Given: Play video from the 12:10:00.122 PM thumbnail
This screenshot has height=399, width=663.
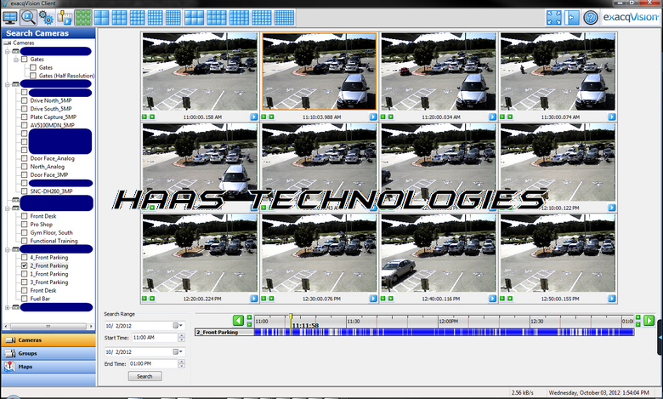Looking at the screenshot, I should coord(612,208).
